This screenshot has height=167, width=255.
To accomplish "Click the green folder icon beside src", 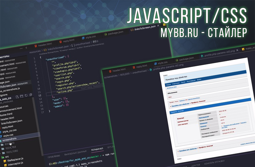I will click(x=3, y=157).
